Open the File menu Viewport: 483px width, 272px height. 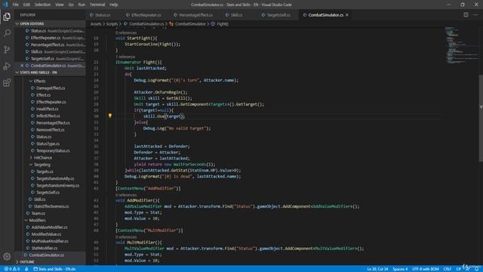[x=15, y=5]
